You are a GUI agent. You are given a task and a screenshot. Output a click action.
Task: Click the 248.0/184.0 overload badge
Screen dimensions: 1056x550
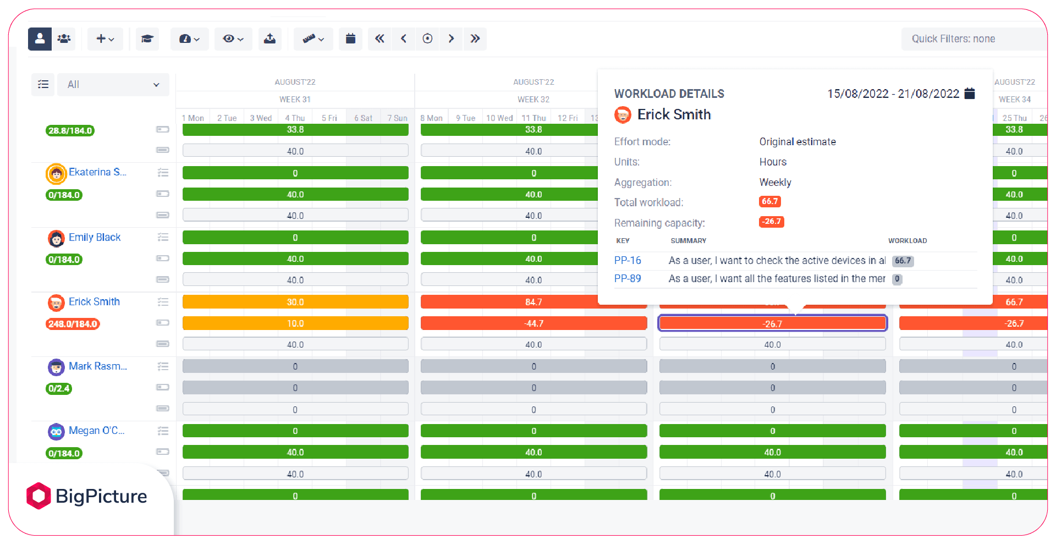[x=73, y=324]
